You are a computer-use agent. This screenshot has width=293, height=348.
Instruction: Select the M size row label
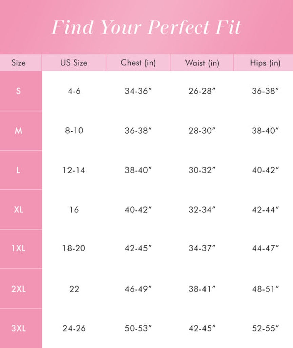[18, 131]
